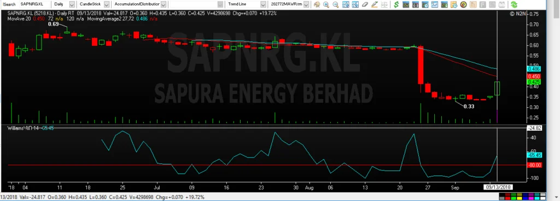Pick the bright yellow color swatch
Viewport: 560px width, 201px height.
point(520,198)
